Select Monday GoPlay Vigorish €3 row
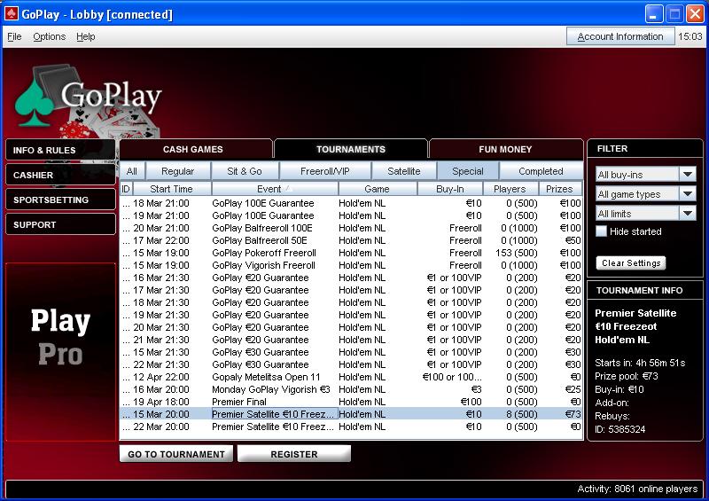The image size is (709, 501). coord(351,389)
